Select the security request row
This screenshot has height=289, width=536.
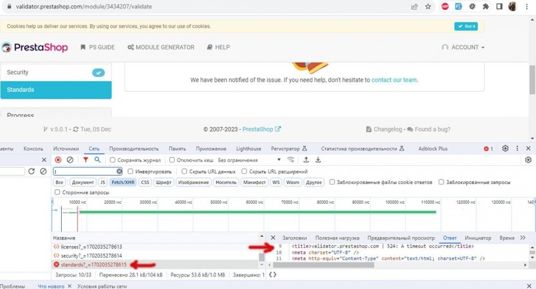tap(155, 255)
